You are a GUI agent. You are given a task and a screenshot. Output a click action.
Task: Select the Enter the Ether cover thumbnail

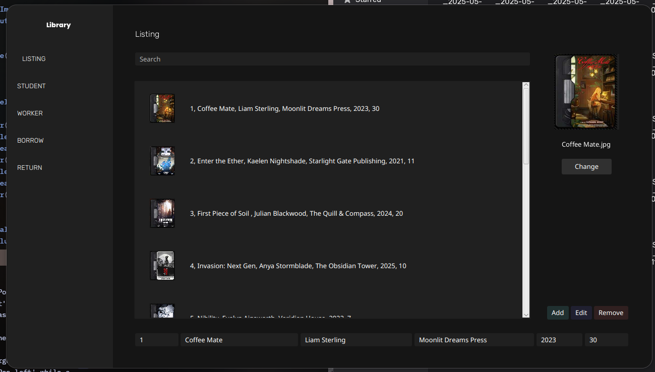162,161
